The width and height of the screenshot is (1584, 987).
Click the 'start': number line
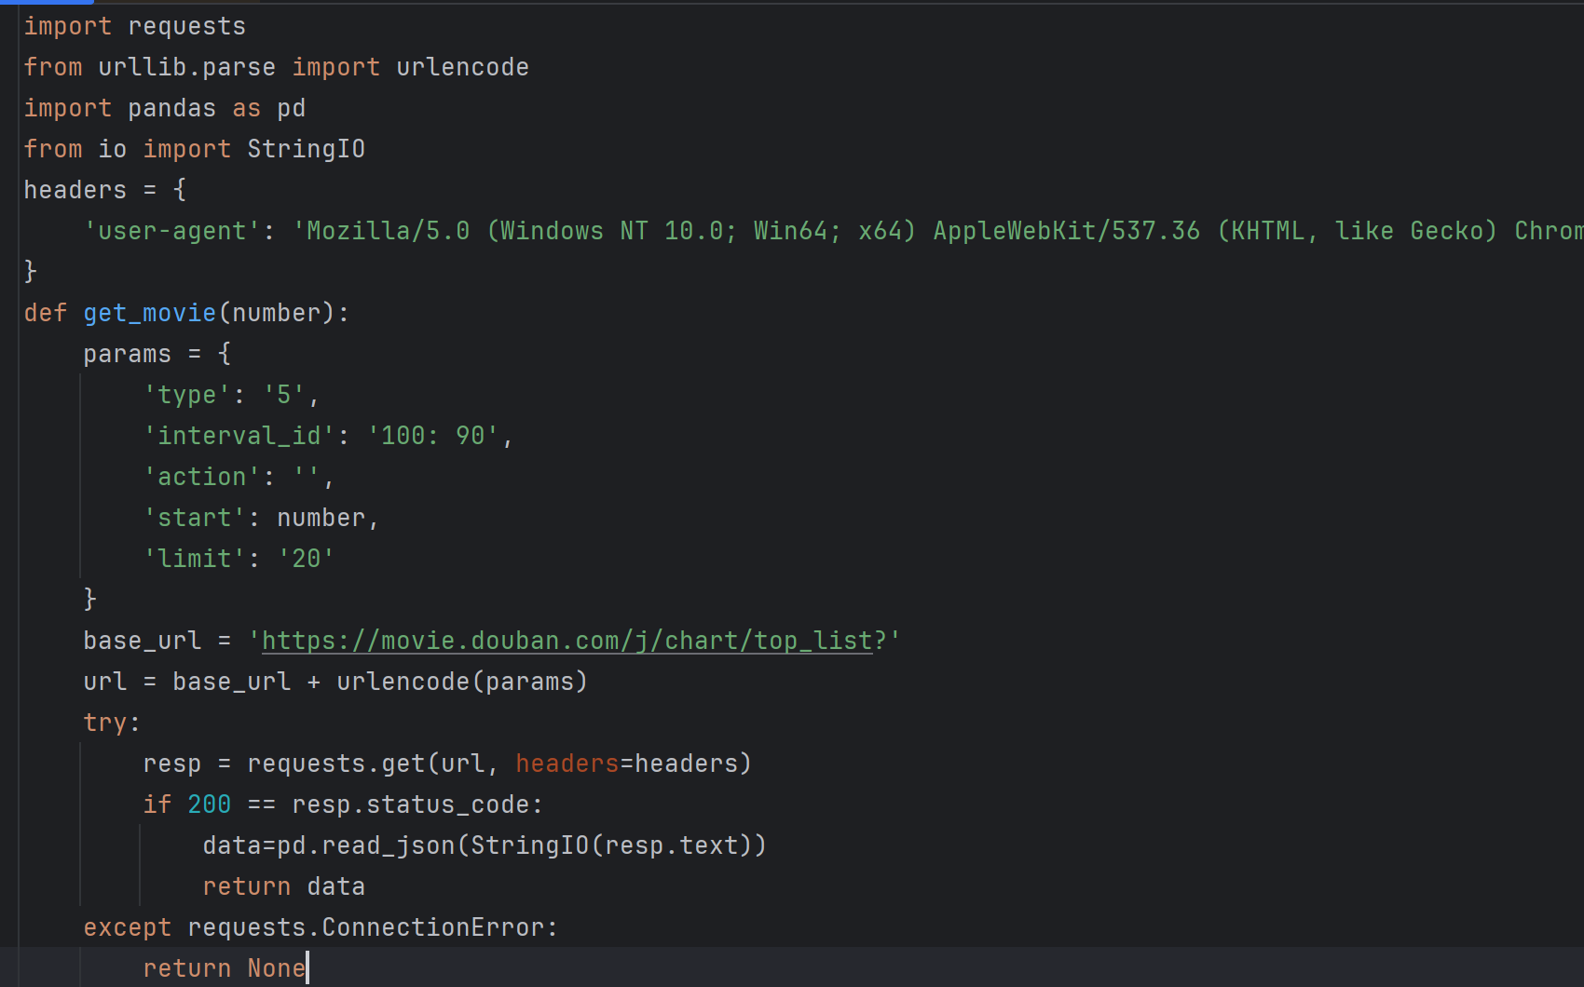[x=262, y=518]
